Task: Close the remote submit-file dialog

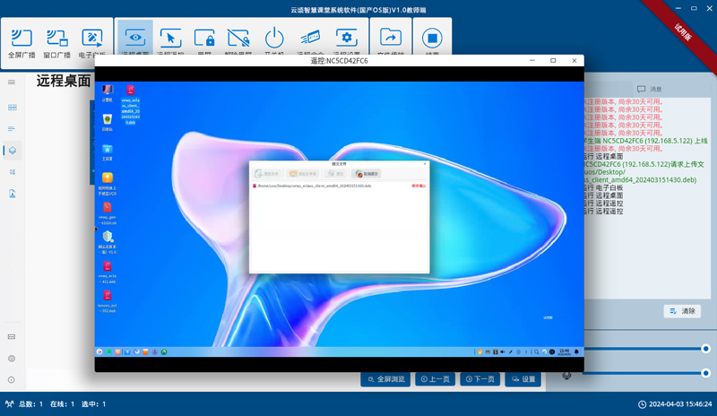Action: (x=425, y=163)
